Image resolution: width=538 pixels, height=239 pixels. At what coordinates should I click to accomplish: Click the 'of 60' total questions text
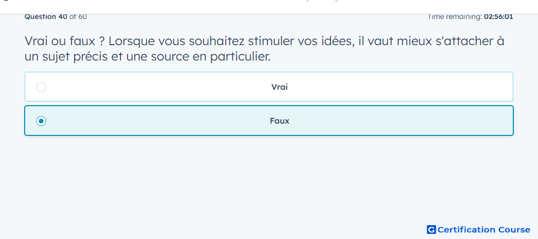point(78,17)
